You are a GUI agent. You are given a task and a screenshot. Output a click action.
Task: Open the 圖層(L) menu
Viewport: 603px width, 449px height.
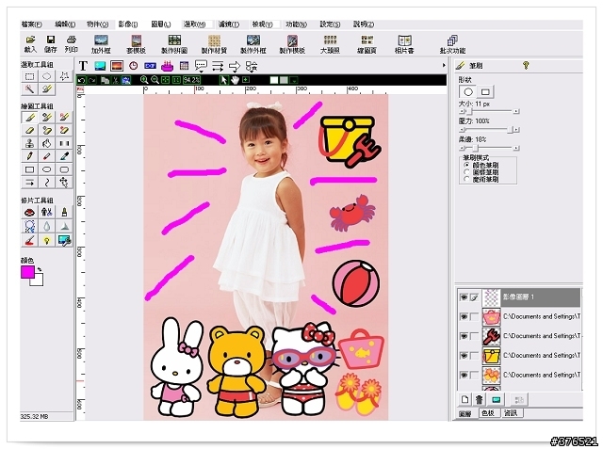coord(161,24)
